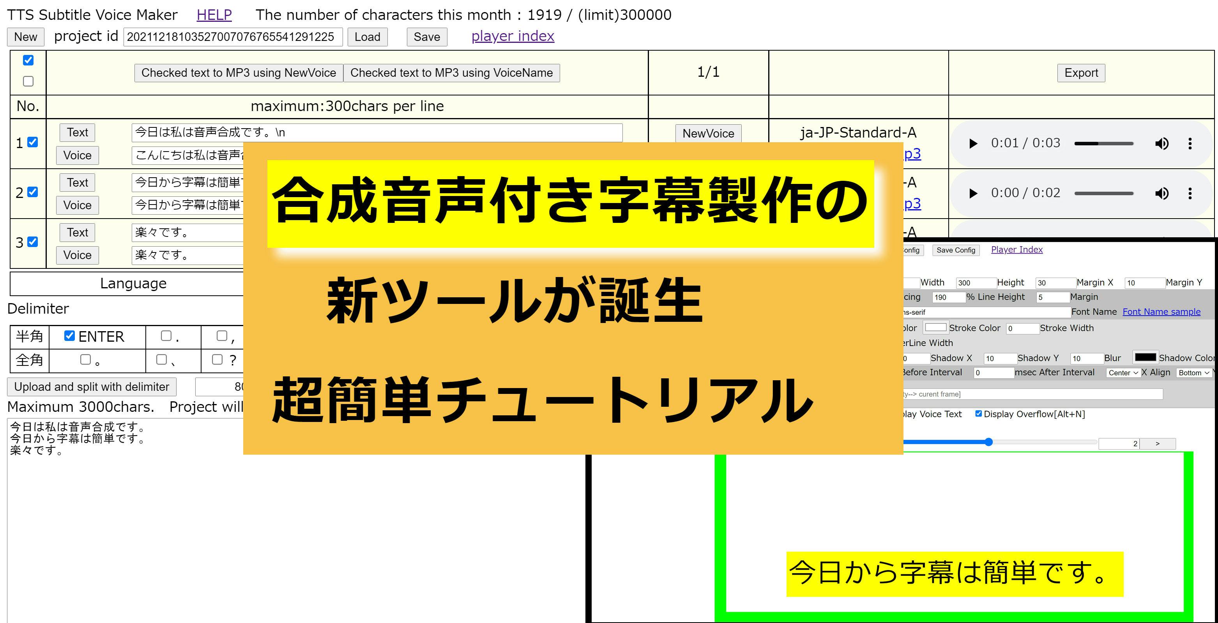Image resolution: width=1218 pixels, height=623 pixels.
Task: Uncheck the row 1 checkbox
Action: click(x=33, y=142)
